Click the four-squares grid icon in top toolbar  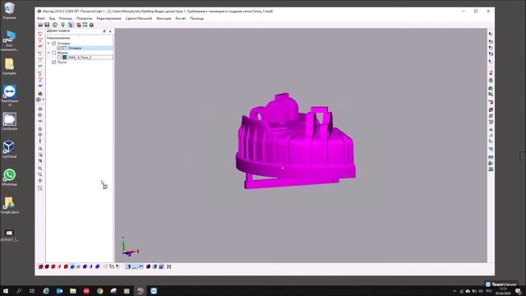point(85,25)
